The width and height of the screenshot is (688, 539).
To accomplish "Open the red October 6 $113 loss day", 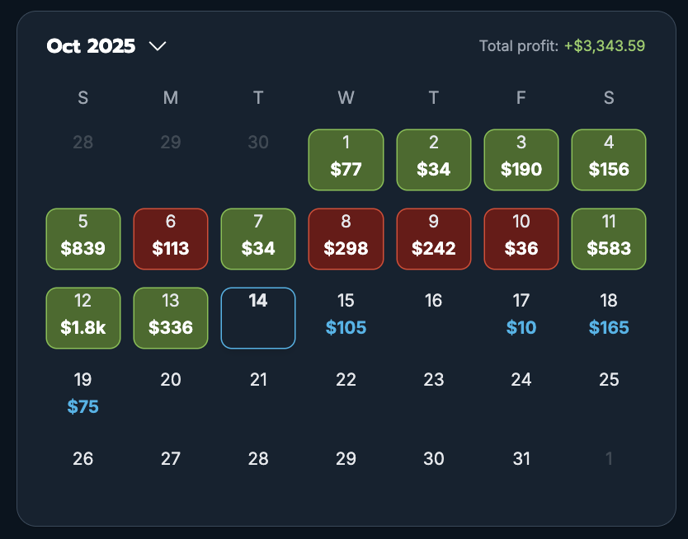I will tap(171, 239).
